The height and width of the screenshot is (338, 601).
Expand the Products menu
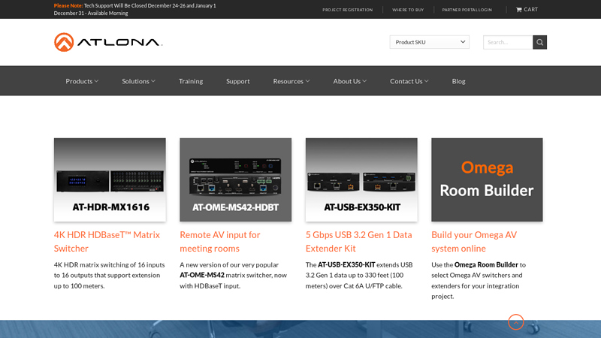(82, 81)
